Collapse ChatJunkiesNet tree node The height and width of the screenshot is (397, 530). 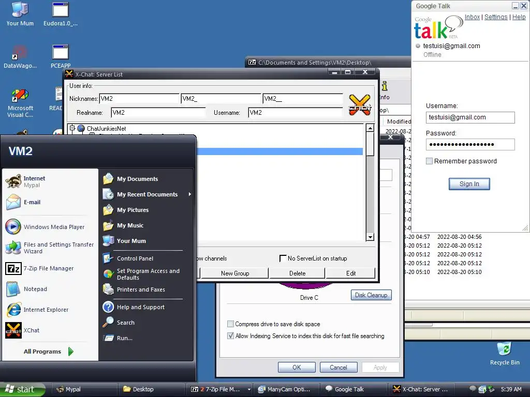click(x=72, y=128)
